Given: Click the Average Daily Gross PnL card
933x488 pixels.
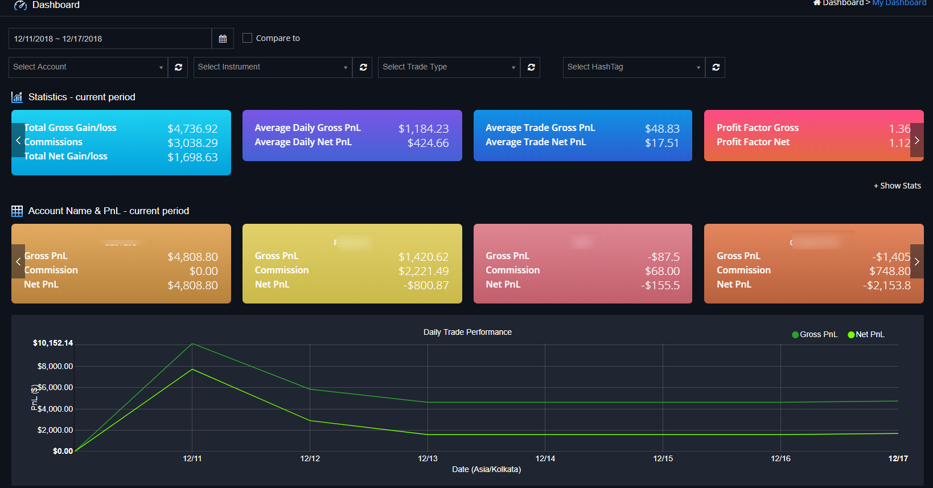Looking at the screenshot, I should pos(352,136).
